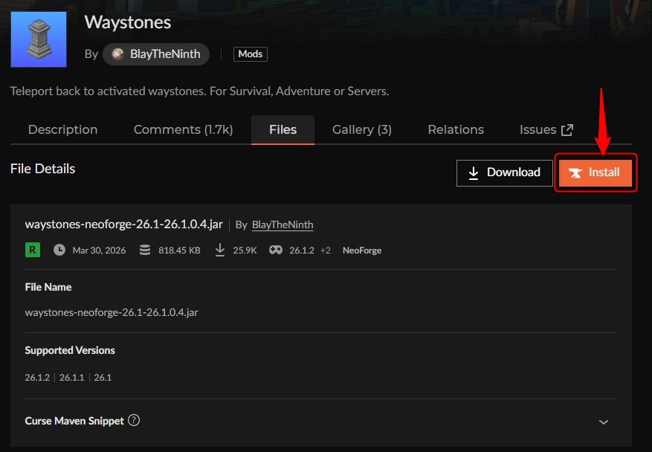Image resolution: width=652 pixels, height=452 pixels.
Task: Click the clock icon beside the release date
Action: [x=59, y=250]
